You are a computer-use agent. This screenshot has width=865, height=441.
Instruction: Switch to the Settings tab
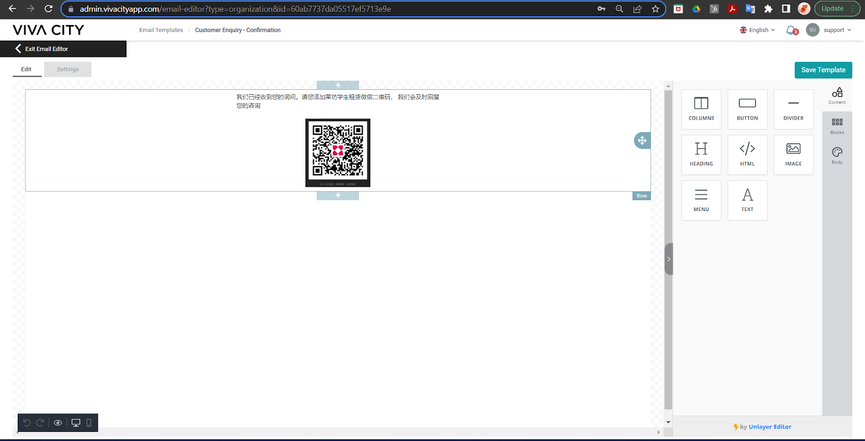(x=68, y=69)
